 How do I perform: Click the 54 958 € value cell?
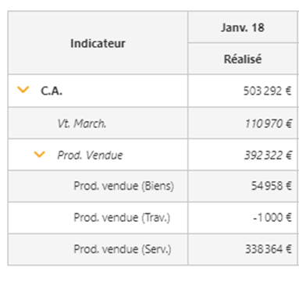click(243, 186)
